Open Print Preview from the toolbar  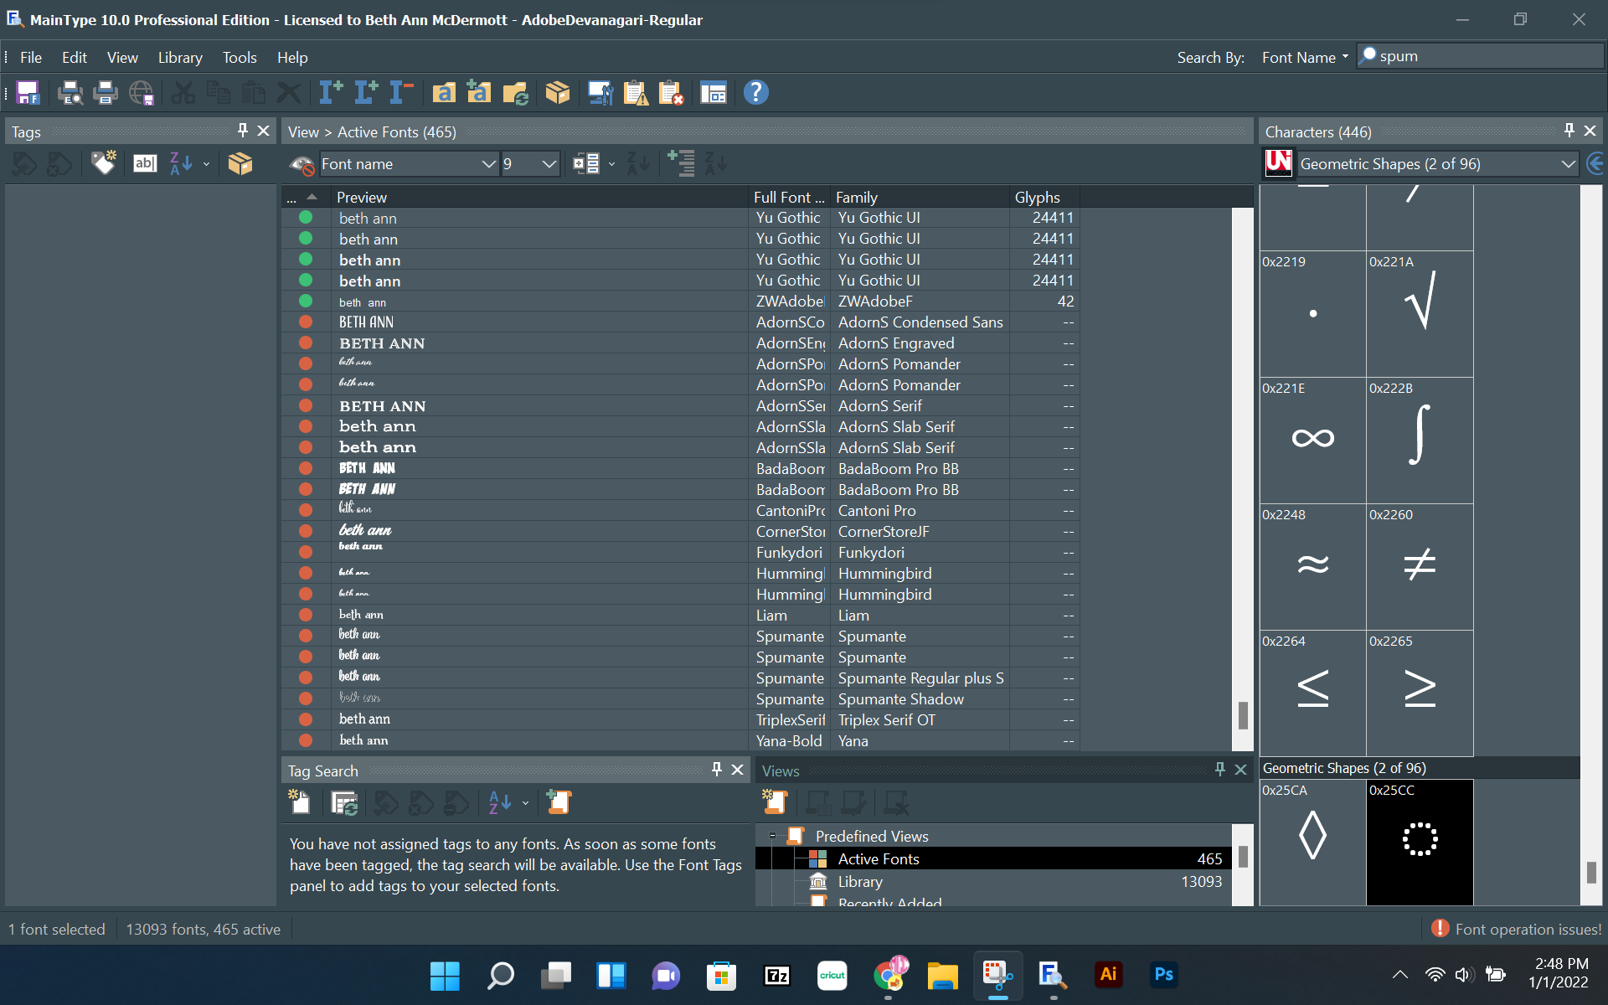70,92
